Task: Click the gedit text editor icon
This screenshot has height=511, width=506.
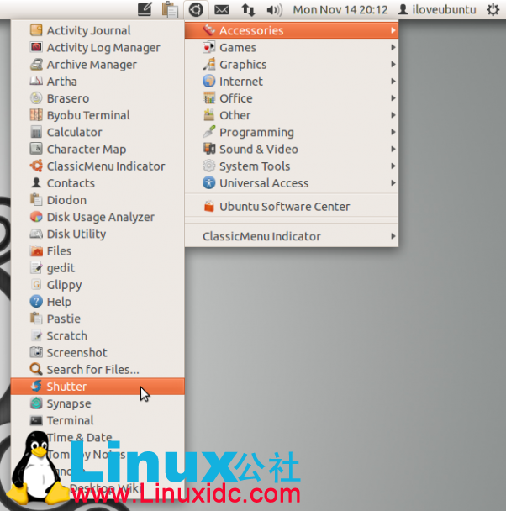Action: pyautogui.click(x=36, y=268)
